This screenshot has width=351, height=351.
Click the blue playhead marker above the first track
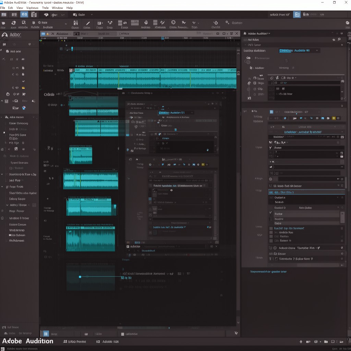coord(72,48)
